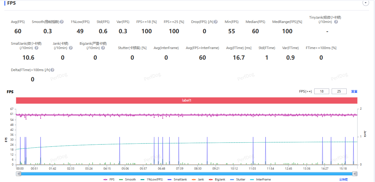
Task: Click help icon for Delta(FTime)>100ms
Action: [52, 70]
